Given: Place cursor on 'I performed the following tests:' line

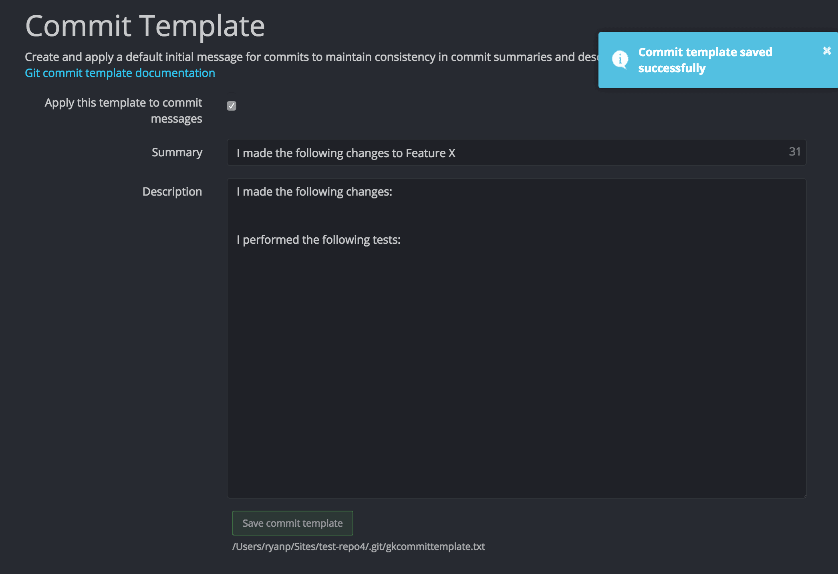Looking at the screenshot, I should pos(318,240).
